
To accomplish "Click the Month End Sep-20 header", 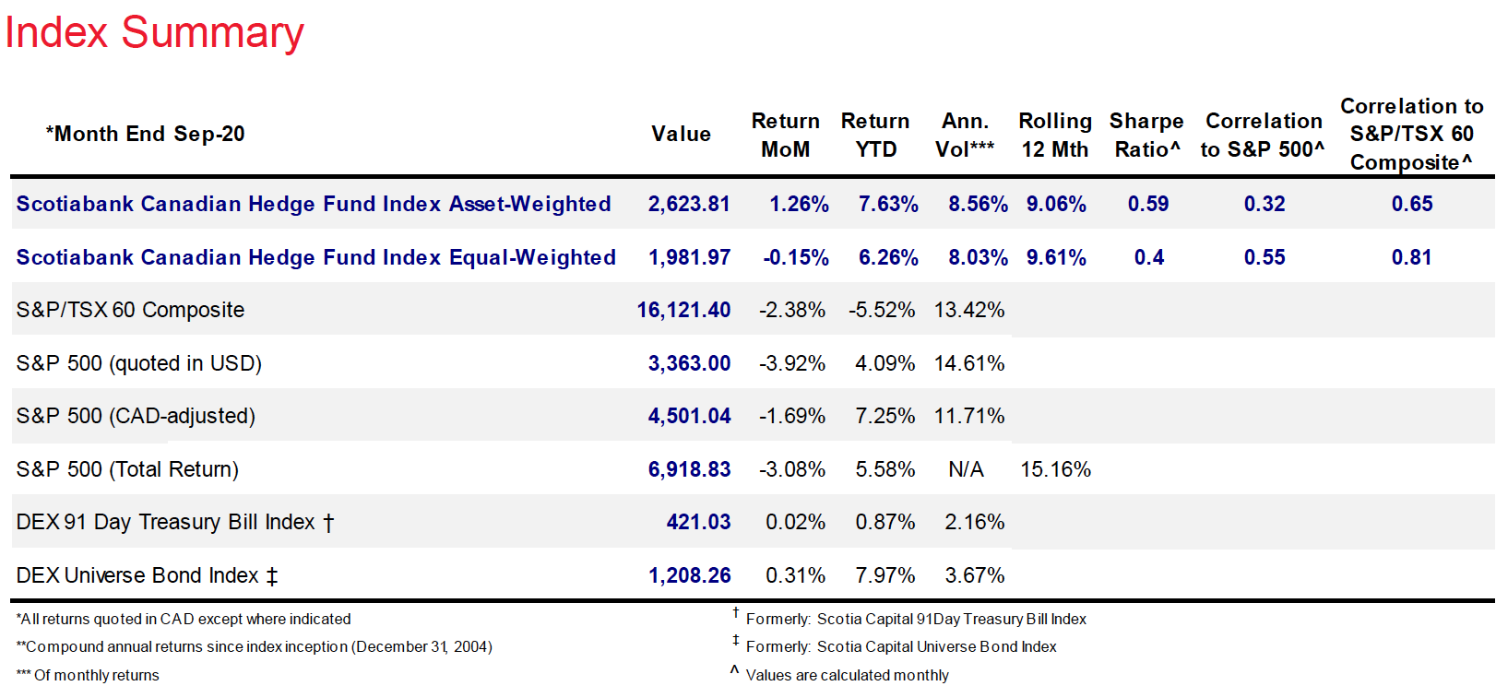I will pos(146,135).
